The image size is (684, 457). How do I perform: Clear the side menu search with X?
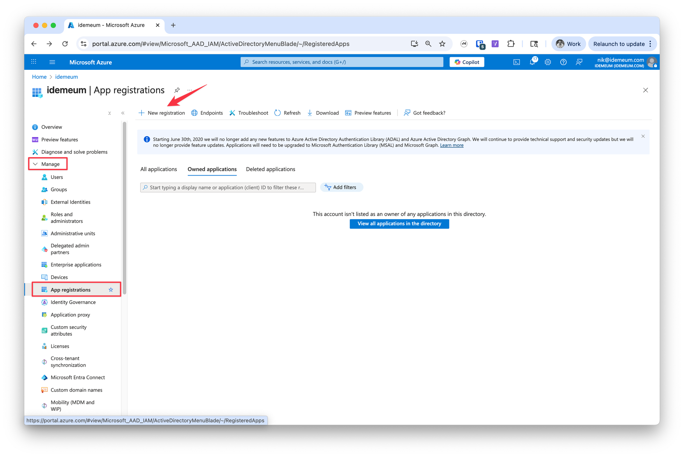[109, 113]
